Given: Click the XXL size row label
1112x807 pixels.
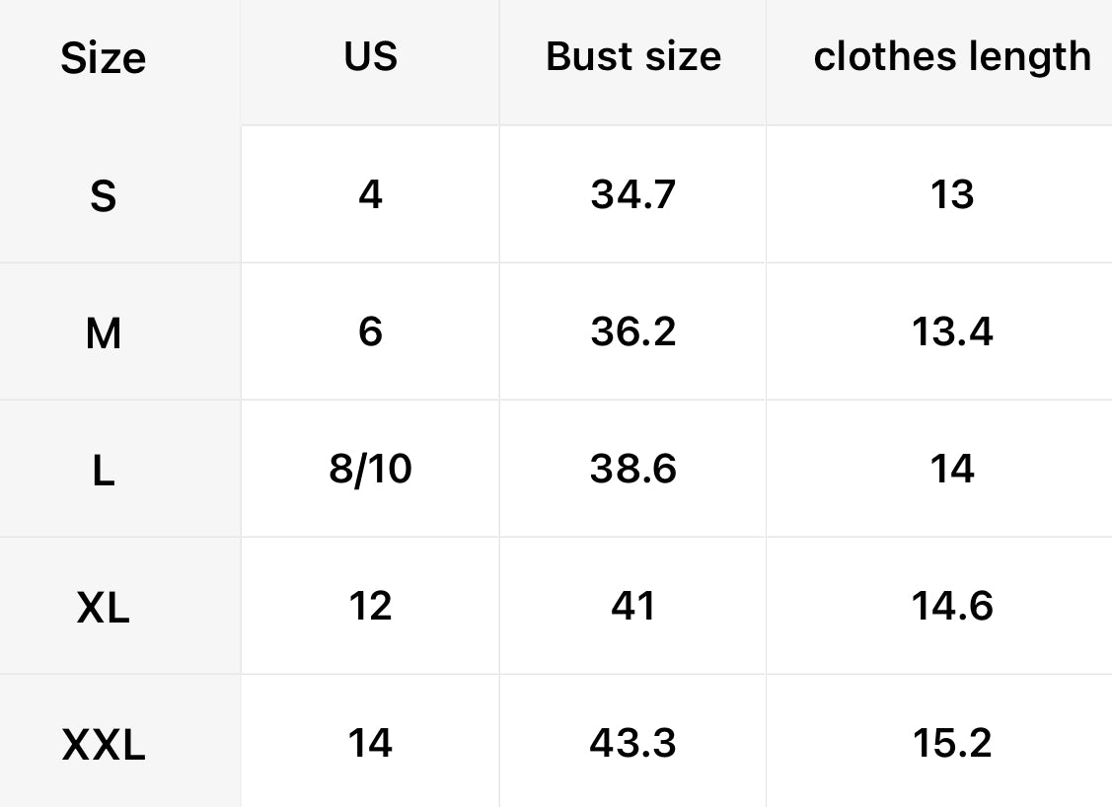Looking at the screenshot, I should (104, 746).
